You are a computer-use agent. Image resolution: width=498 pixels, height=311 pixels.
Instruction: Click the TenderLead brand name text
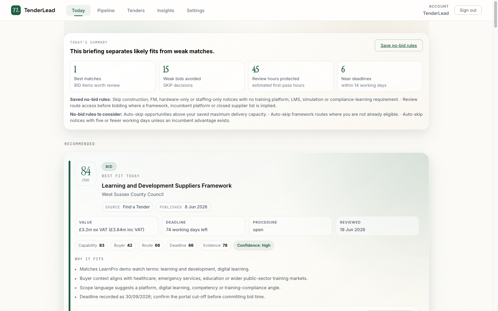[40, 10]
